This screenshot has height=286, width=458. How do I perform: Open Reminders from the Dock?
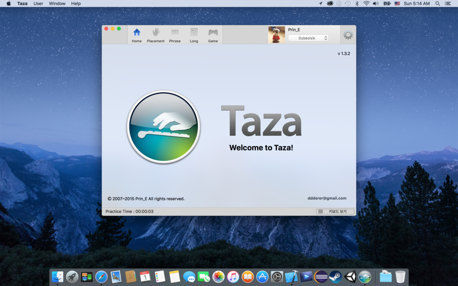click(x=160, y=276)
